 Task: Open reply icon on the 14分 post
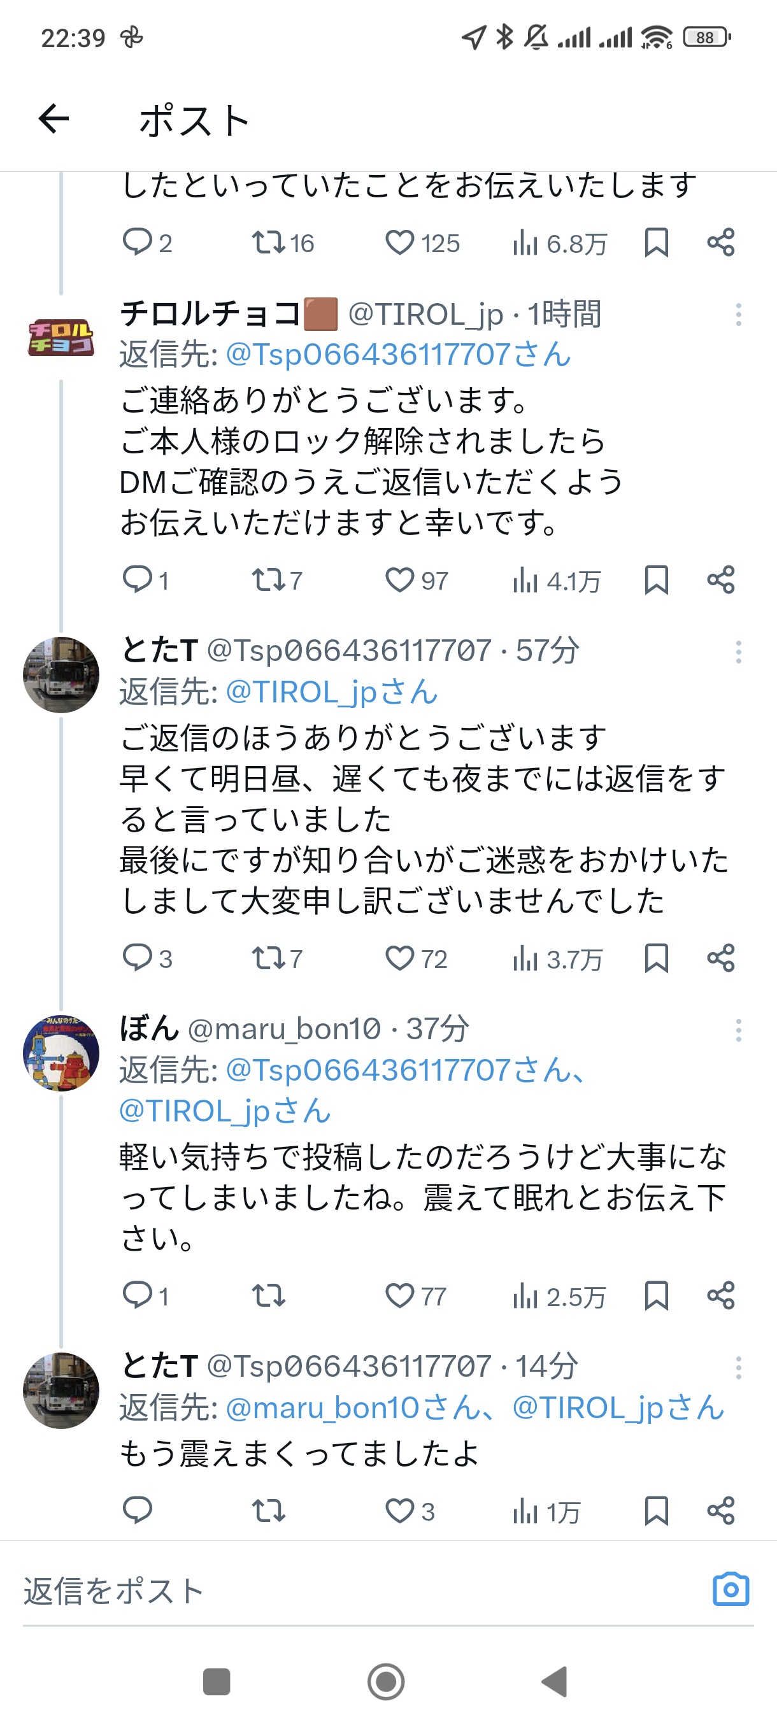pyautogui.click(x=138, y=1511)
